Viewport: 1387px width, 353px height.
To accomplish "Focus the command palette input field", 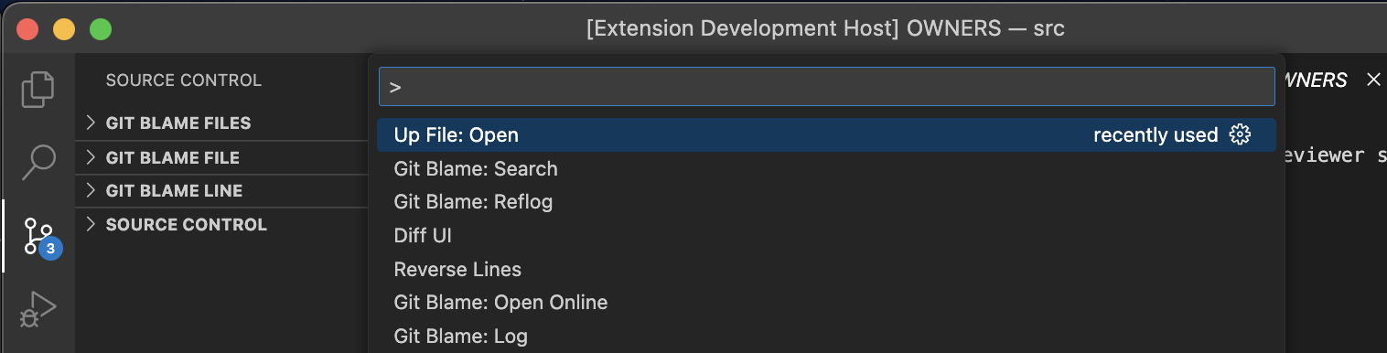I will click(x=826, y=87).
